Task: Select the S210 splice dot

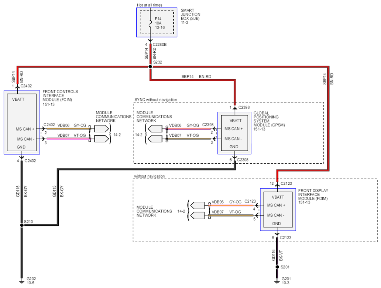Action: [x=22, y=225]
